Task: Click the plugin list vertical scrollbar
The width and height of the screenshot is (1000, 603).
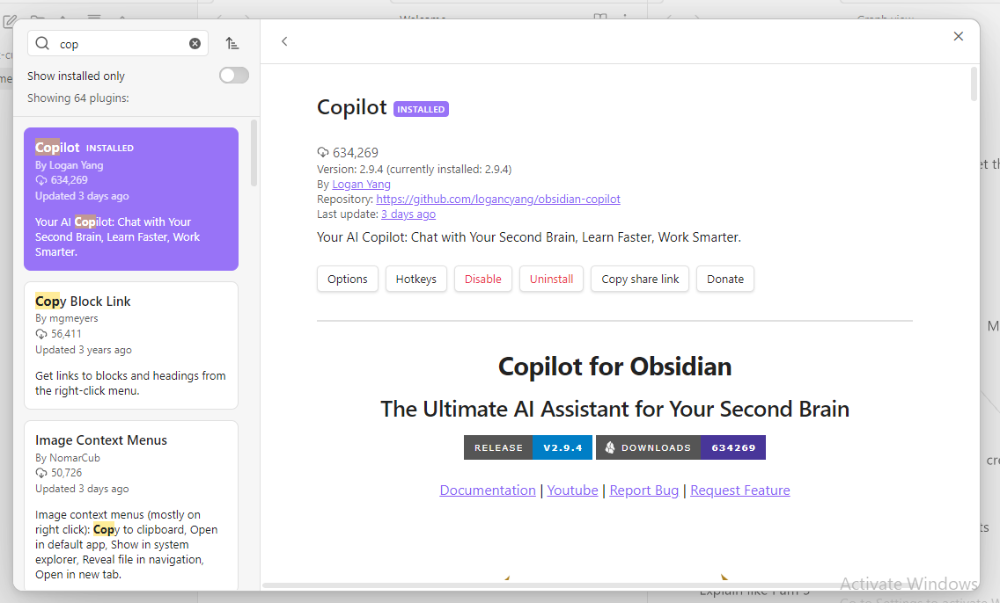Action: (254, 153)
